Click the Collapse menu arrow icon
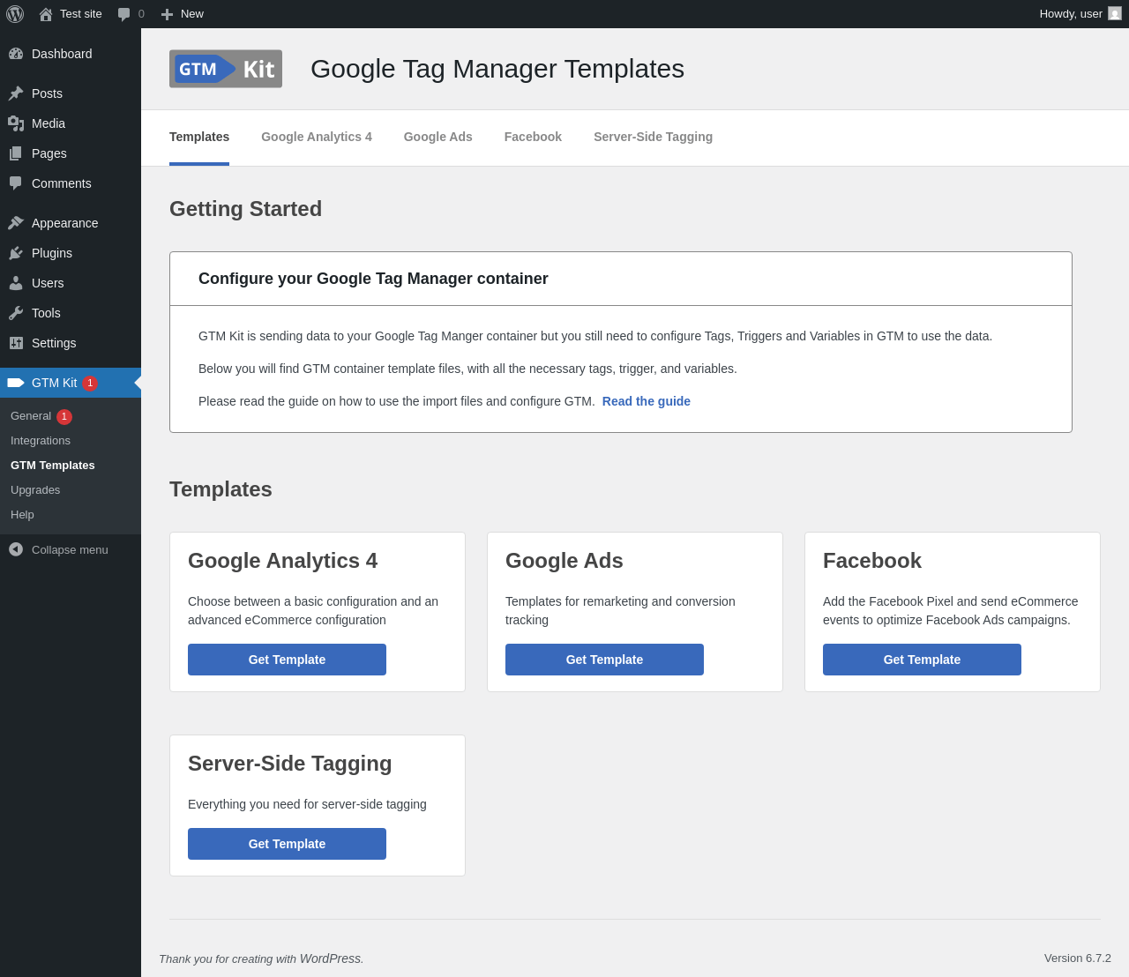 (x=16, y=549)
